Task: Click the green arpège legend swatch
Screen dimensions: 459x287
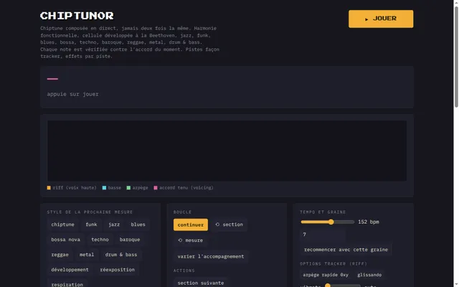Action: [x=128, y=188]
